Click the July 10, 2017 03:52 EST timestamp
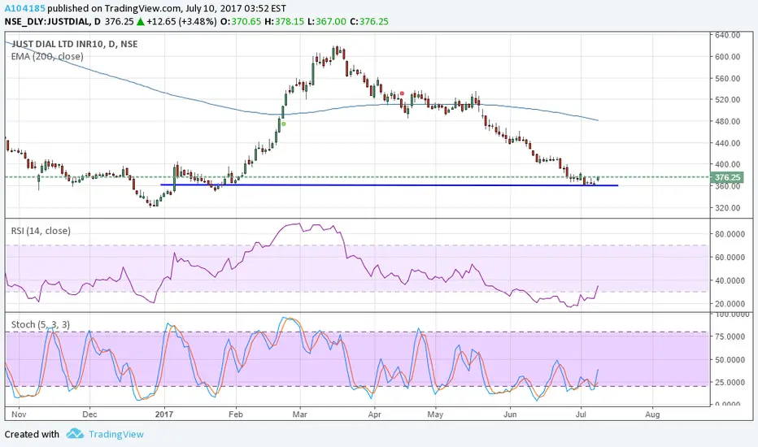 pos(236,8)
